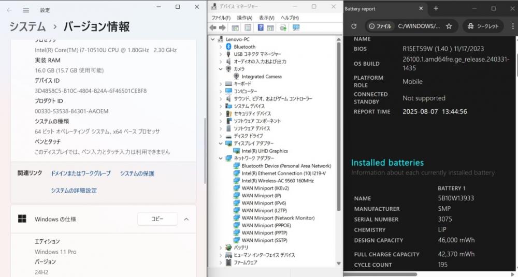Screen dimensions: 518x277
Task: Expand the ディスク ドライブ category
Action: (221, 136)
